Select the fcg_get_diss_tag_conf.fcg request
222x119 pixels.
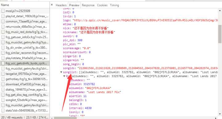click(x=25, y=95)
